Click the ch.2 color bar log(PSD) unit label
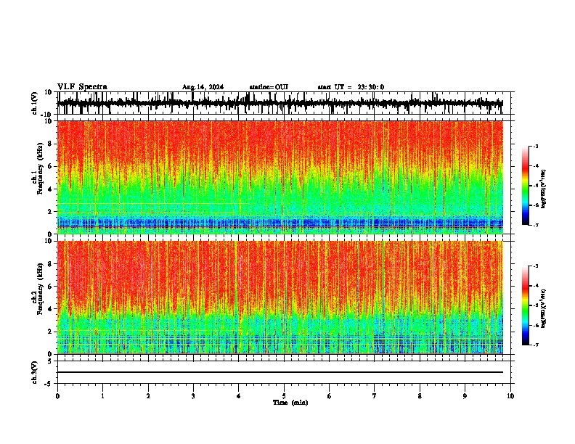This screenshot has height=444, width=575. point(544,308)
